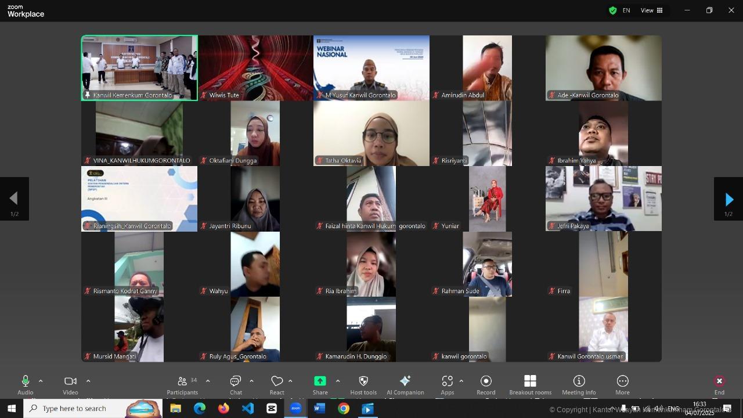743x418 pixels.
Task: Select Tatha Oktavia's video tile
Action: pyautogui.click(x=371, y=134)
